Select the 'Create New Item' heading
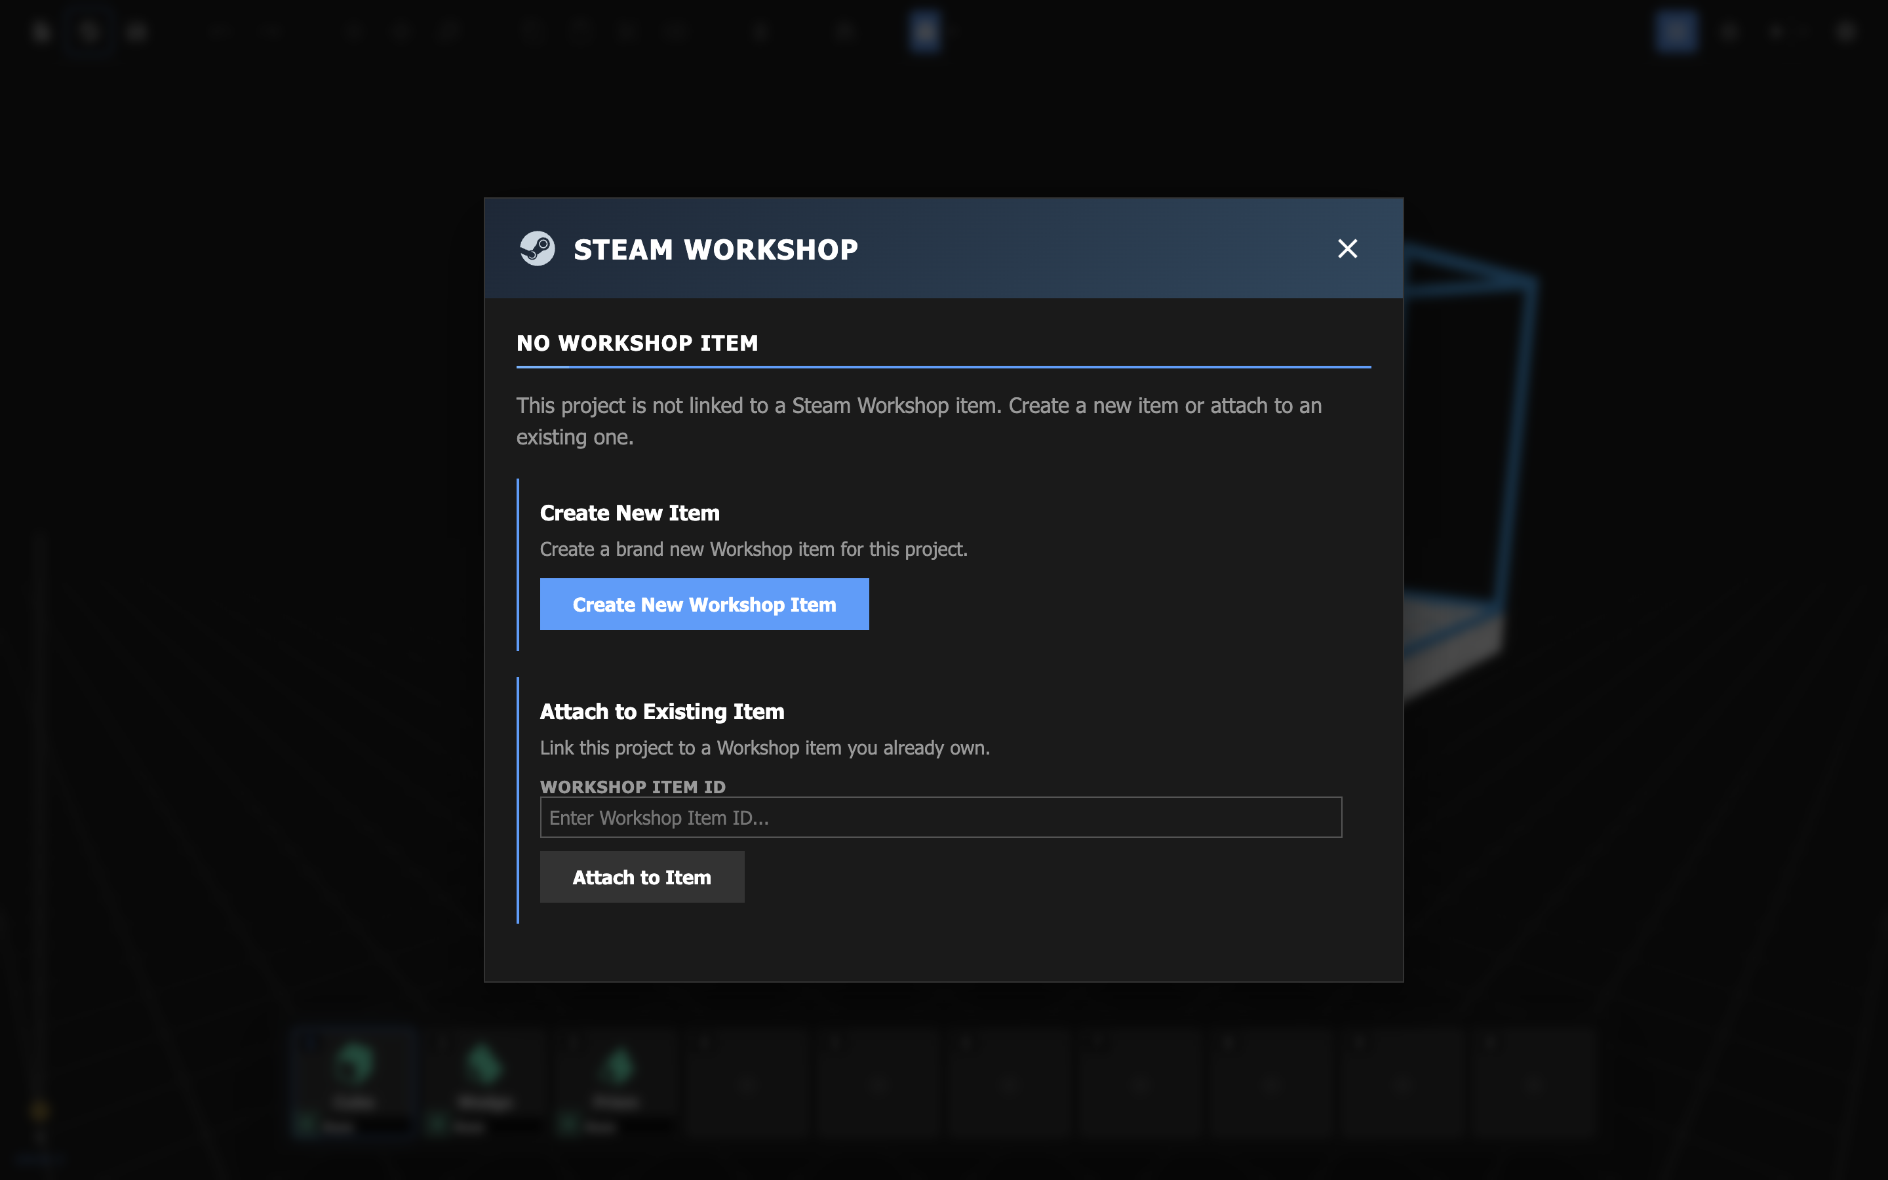The image size is (1888, 1180). coord(629,513)
